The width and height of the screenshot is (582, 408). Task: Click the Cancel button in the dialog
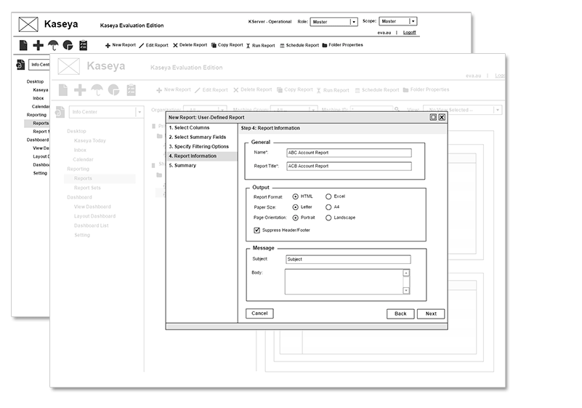[x=259, y=313]
